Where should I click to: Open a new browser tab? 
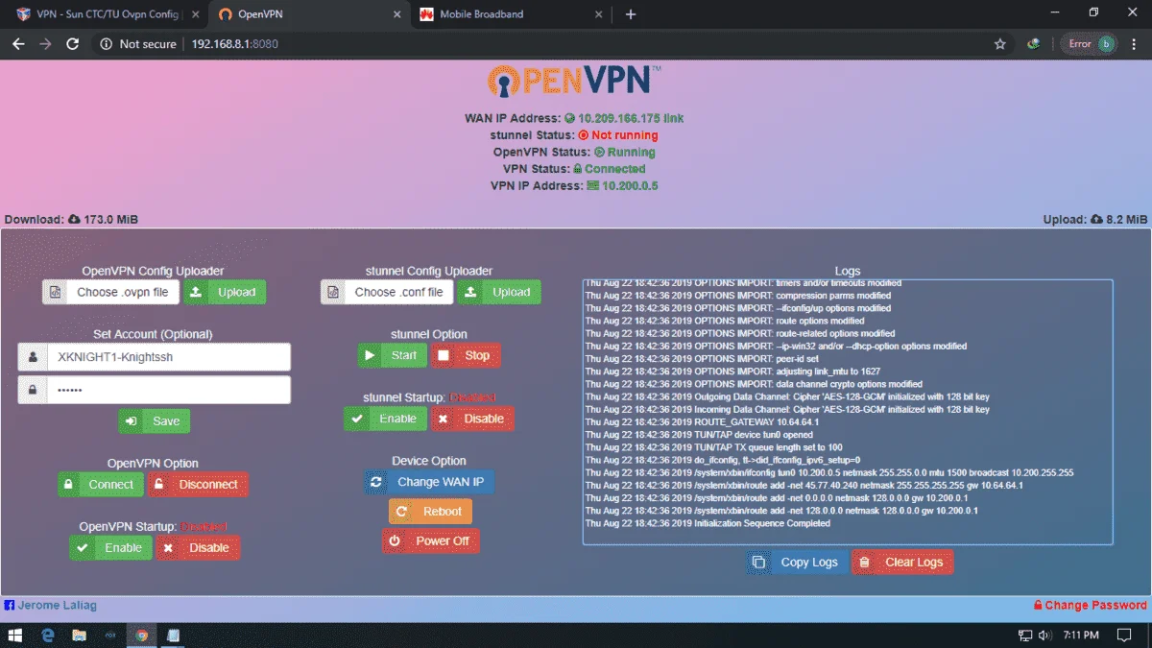(631, 14)
